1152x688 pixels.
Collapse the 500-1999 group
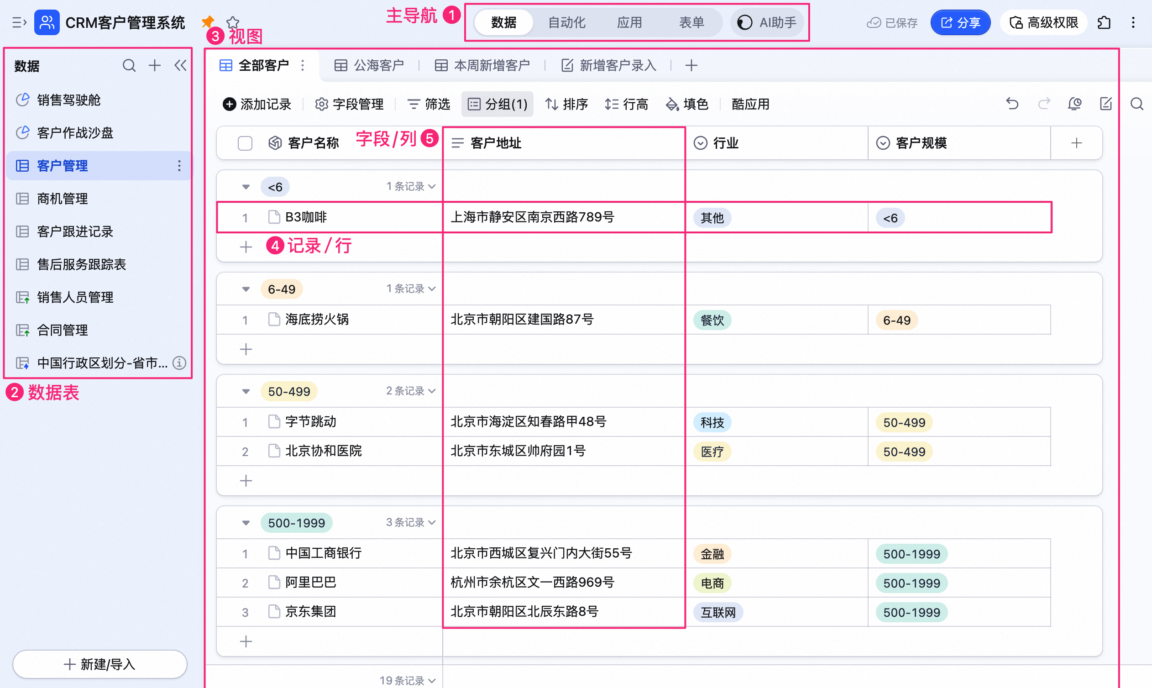pos(246,522)
